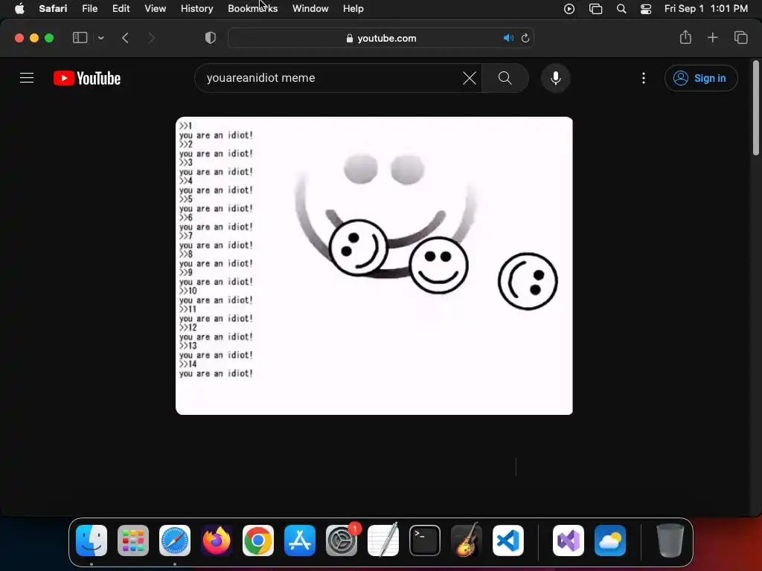Image resolution: width=762 pixels, height=571 pixels.
Task: Open Terminal from the Dock
Action: tap(425, 541)
